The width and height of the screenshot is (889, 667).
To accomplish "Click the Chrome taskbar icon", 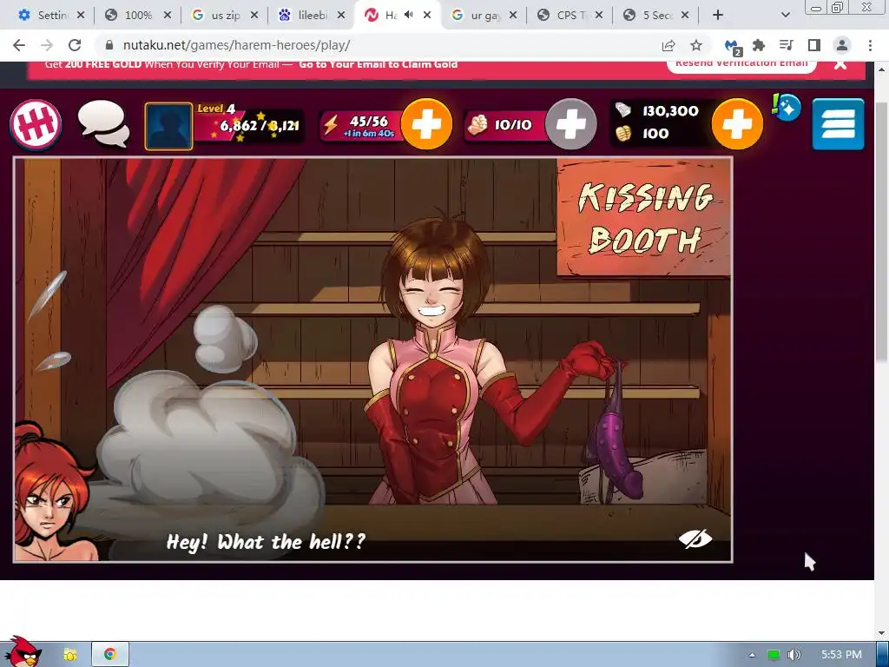I will pyautogui.click(x=110, y=654).
